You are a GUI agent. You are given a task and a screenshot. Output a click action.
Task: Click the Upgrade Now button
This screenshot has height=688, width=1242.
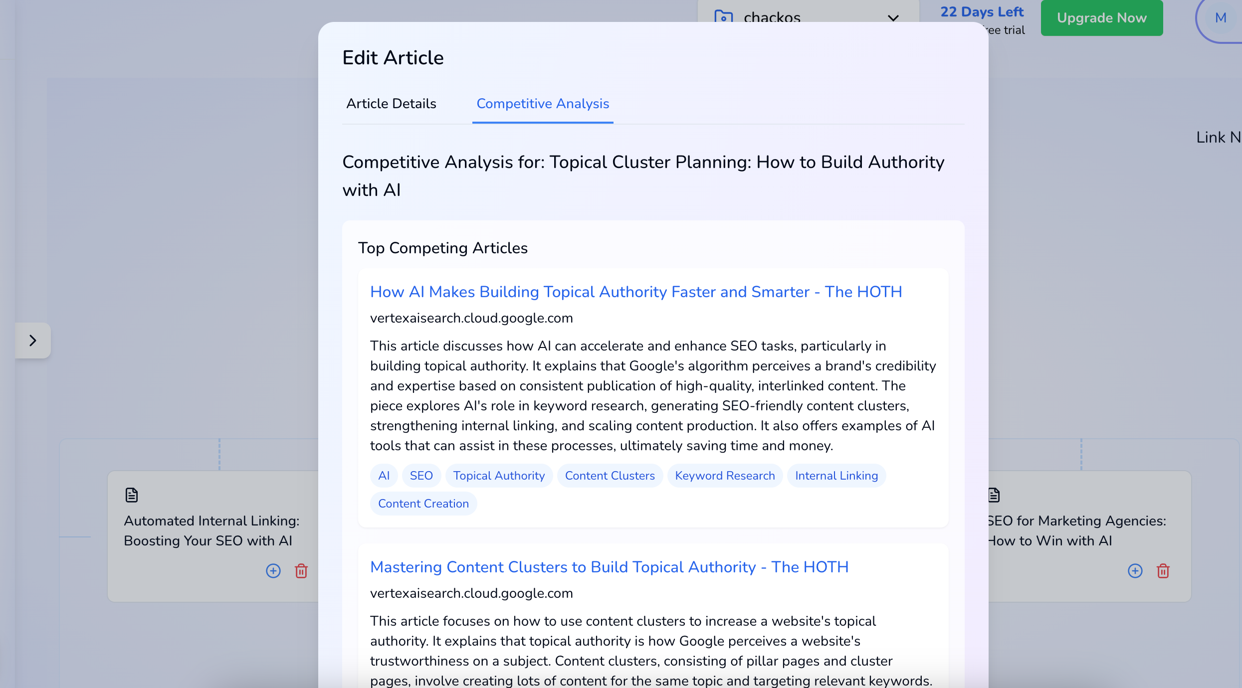click(x=1102, y=18)
